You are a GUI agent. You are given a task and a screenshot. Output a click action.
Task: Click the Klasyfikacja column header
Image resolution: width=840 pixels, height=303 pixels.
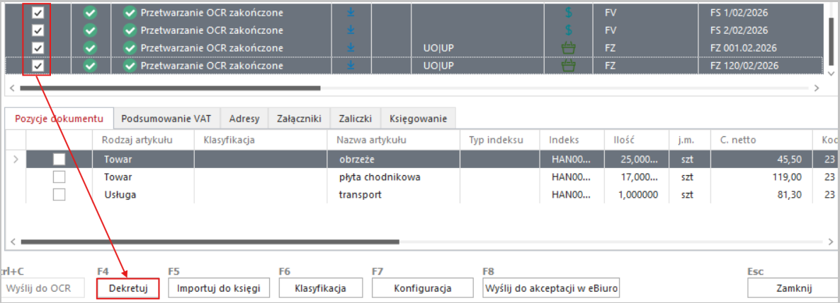[261, 140]
